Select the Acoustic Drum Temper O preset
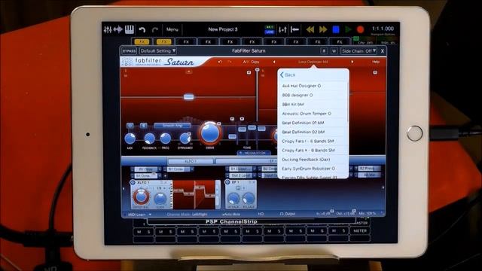482x271 pixels. (313, 114)
